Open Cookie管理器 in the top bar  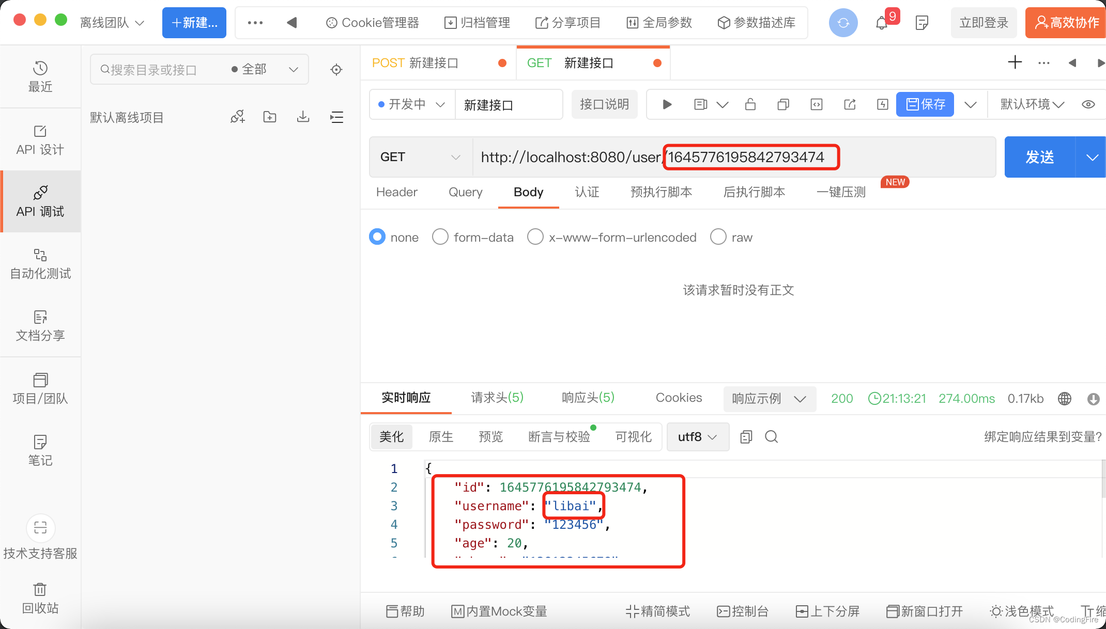pos(372,23)
